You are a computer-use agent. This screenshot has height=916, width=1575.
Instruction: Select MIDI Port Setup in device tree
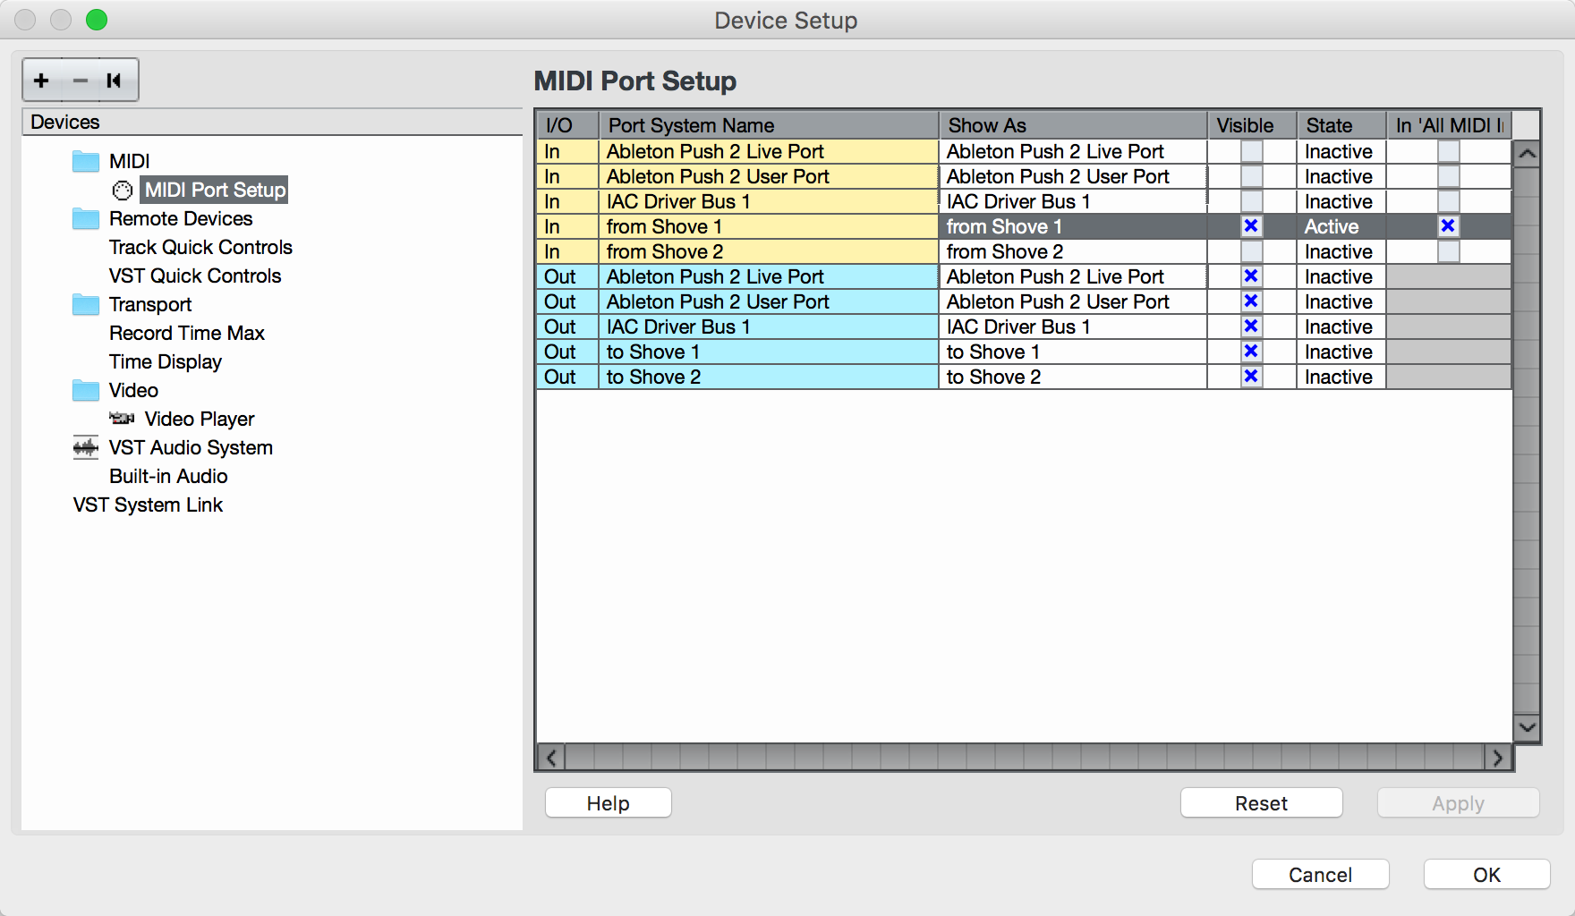215,190
